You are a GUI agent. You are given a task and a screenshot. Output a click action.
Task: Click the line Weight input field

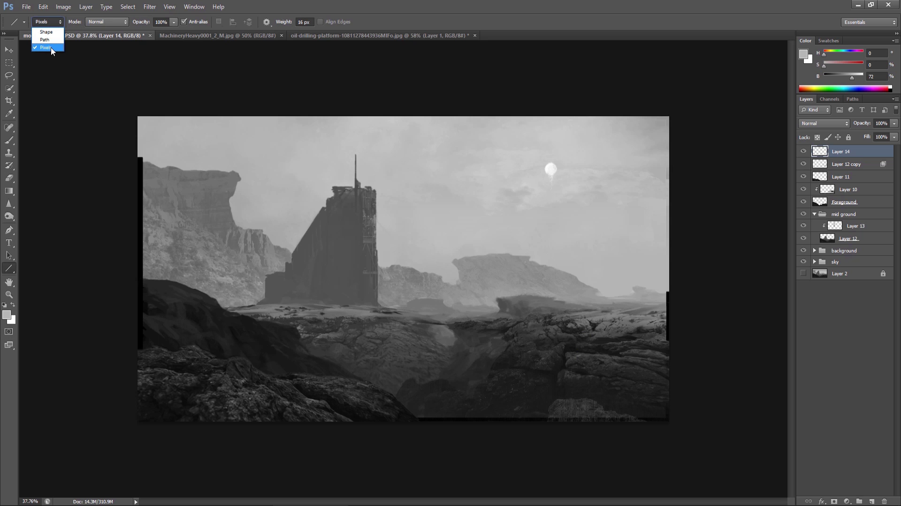click(x=304, y=22)
